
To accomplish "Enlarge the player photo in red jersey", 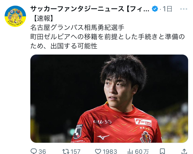I will click(x=109, y=99).
